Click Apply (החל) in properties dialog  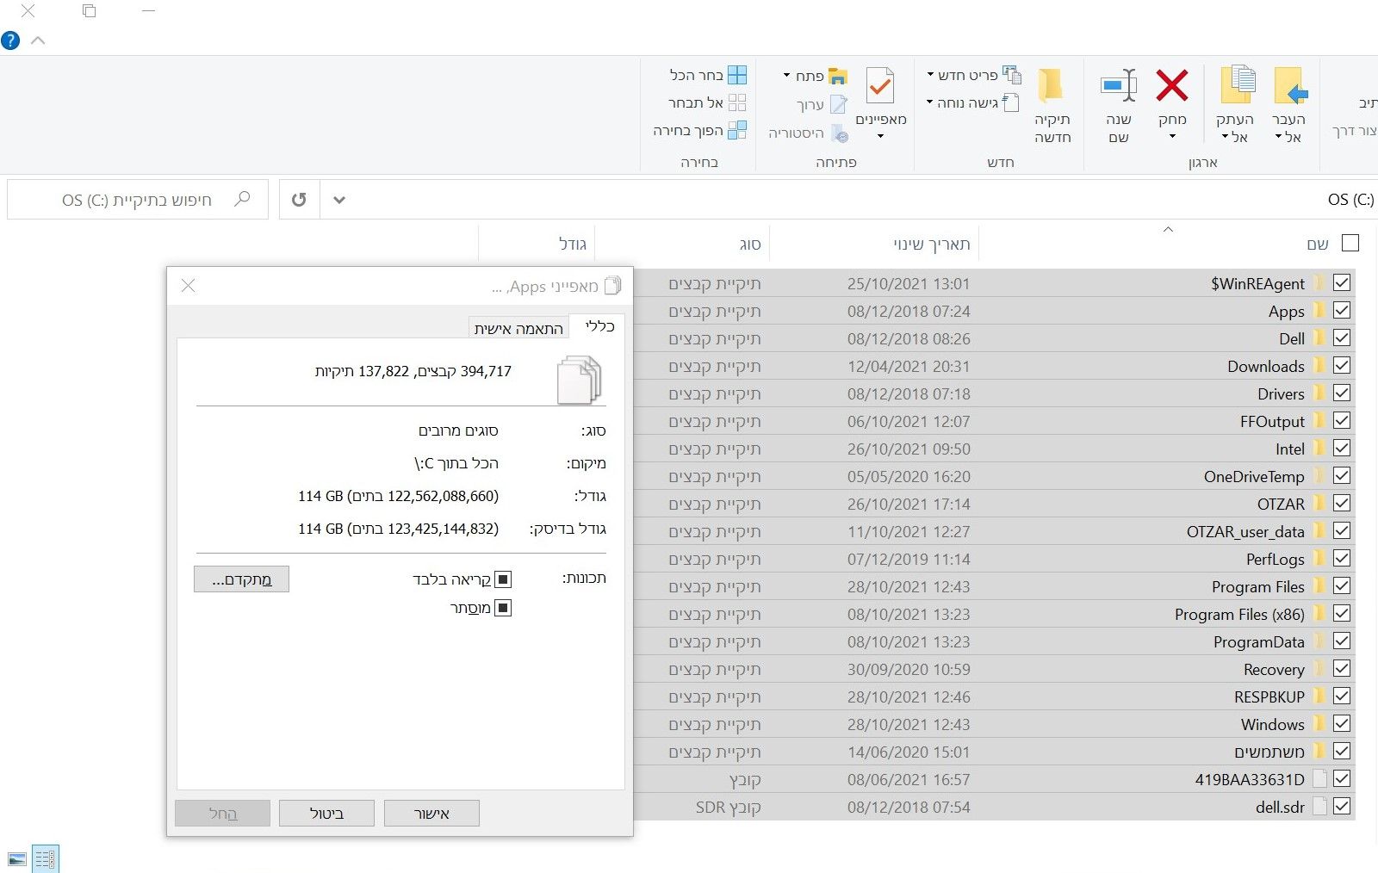[222, 813]
